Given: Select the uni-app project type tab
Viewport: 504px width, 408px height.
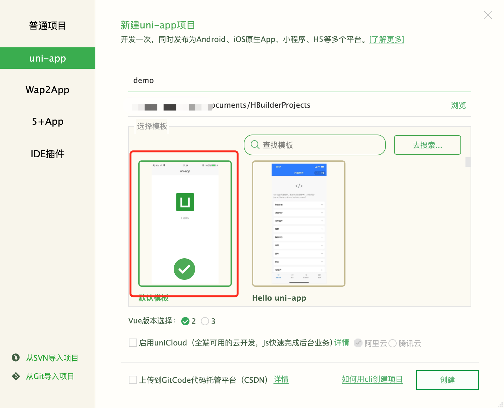Looking at the screenshot, I should click(47, 58).
